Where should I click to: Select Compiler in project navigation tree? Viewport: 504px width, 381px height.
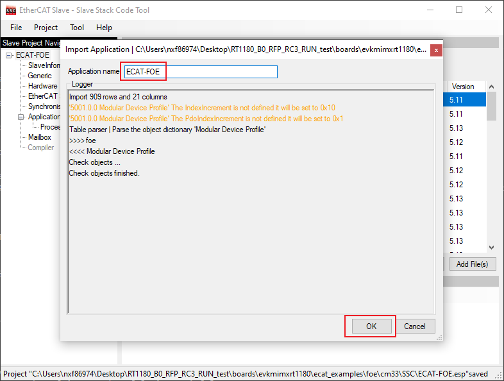point(41,148)
